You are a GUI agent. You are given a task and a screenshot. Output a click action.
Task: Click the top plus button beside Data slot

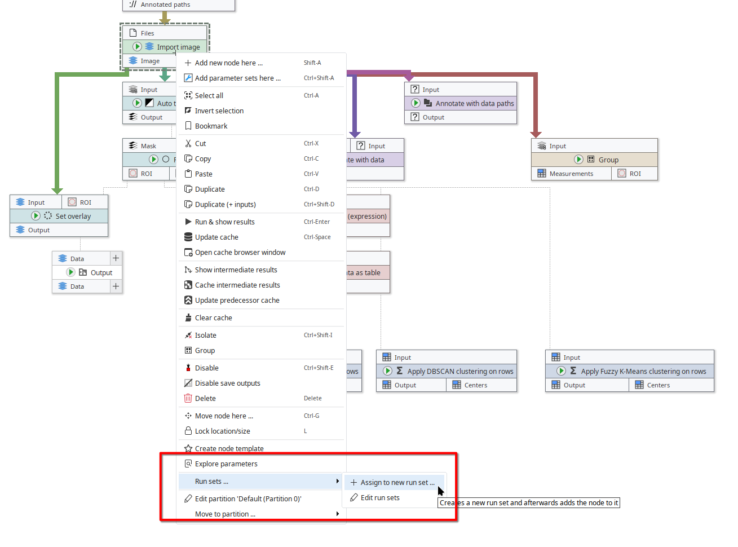click(116, 258)
